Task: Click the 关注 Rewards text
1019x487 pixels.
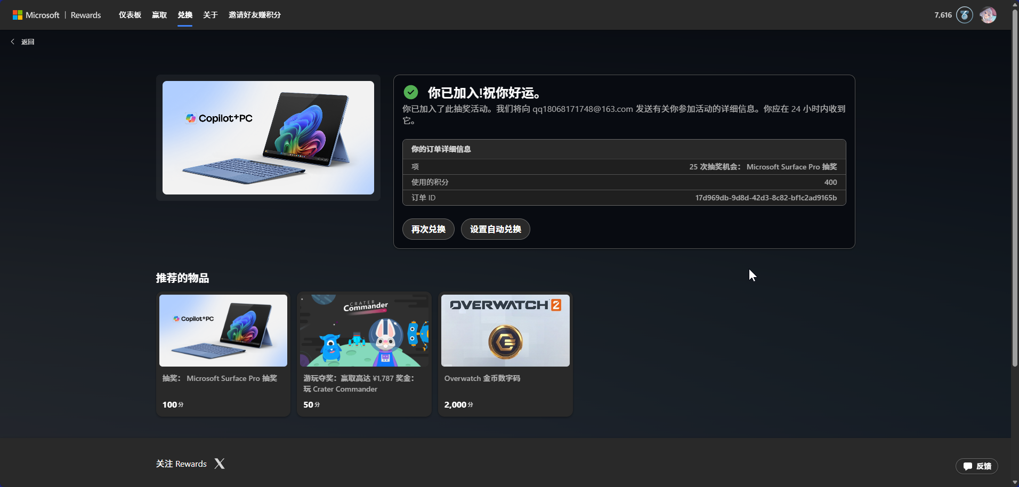Action: (x=181, y=464)
